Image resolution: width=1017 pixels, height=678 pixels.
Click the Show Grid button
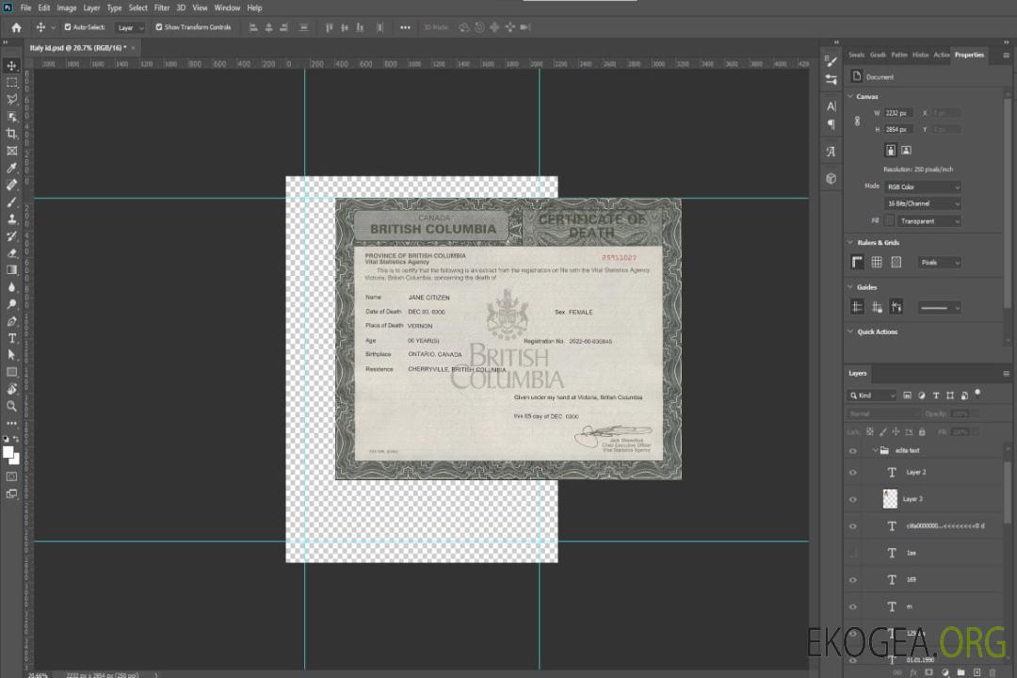877,262
